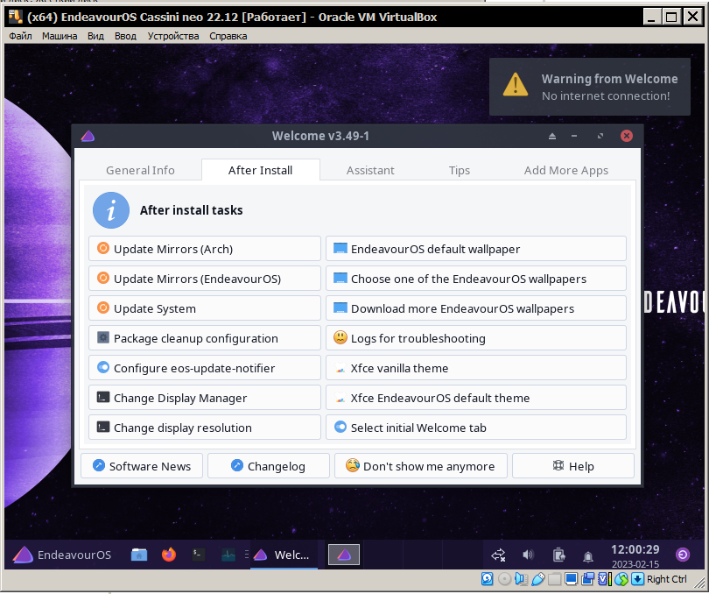
Task: Open the volume speaker tray icon
Action: (x=528, y=555)
